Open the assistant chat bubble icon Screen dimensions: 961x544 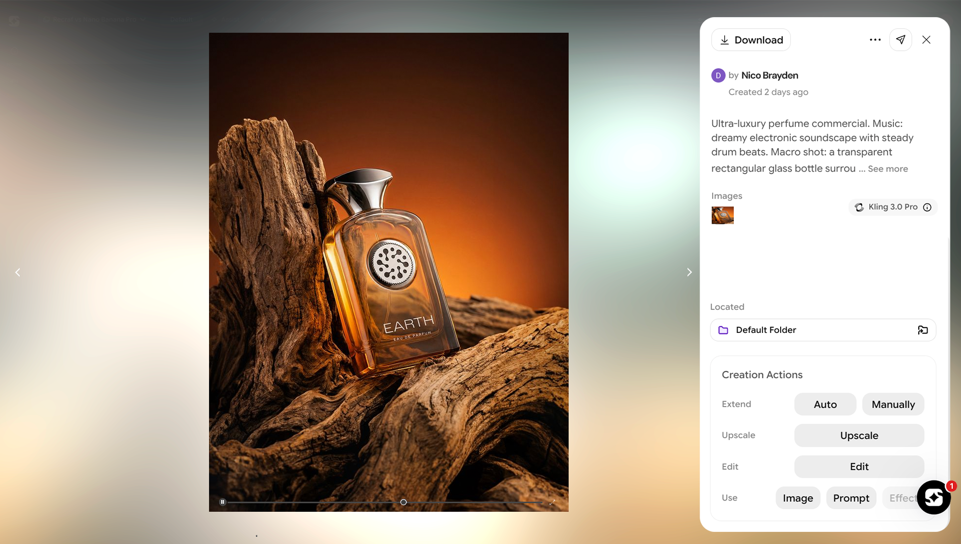[x=933, y=497]
